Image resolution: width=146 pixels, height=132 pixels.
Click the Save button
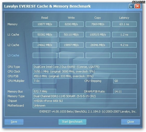pos(14,122)
